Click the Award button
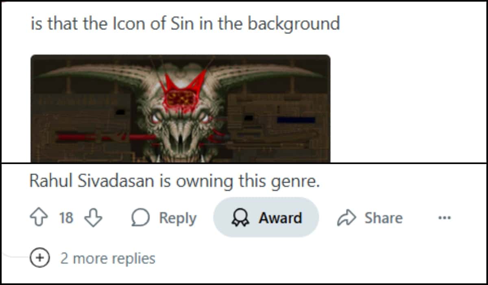The image size is (488, 285). 266,217
